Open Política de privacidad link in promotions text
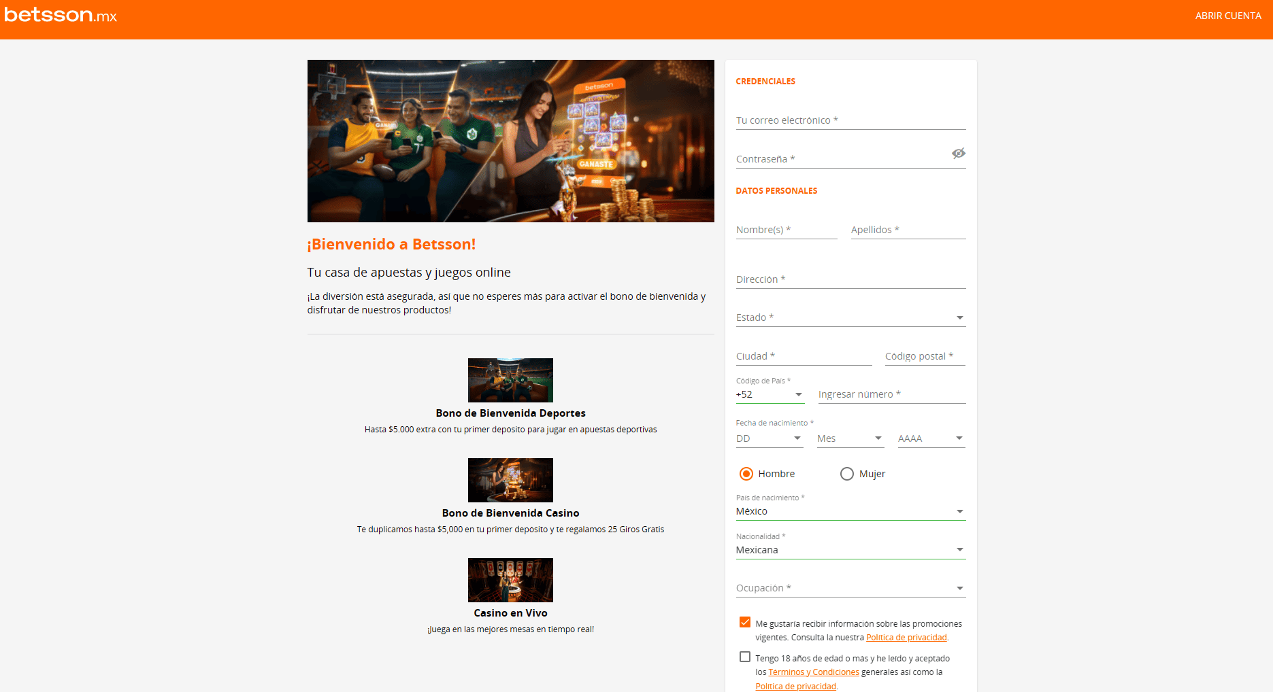This screenshot has height=692, width=1273. tap(906, 638)
